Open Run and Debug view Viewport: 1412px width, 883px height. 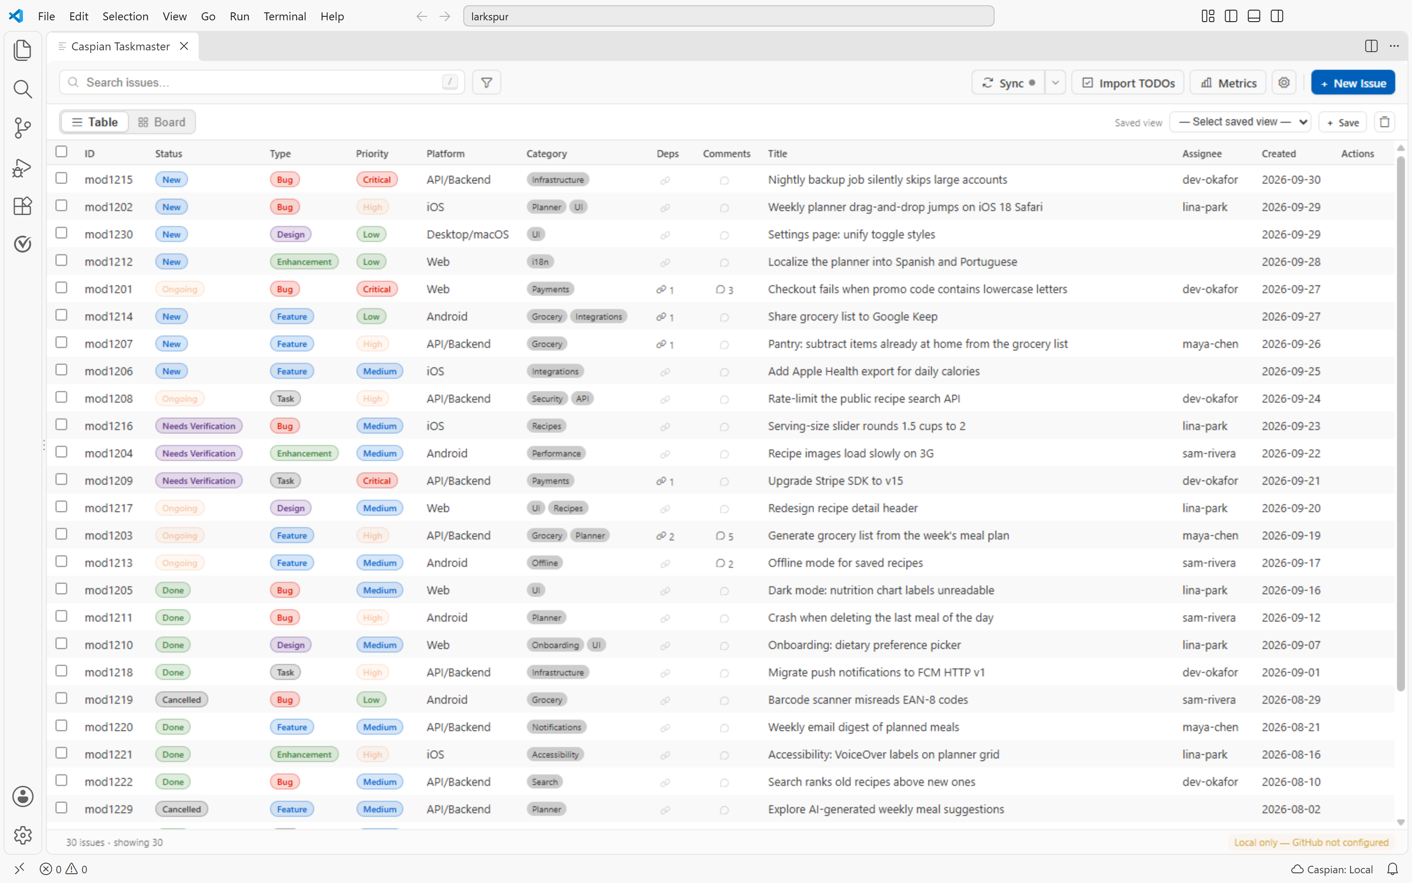pos(22,168)
